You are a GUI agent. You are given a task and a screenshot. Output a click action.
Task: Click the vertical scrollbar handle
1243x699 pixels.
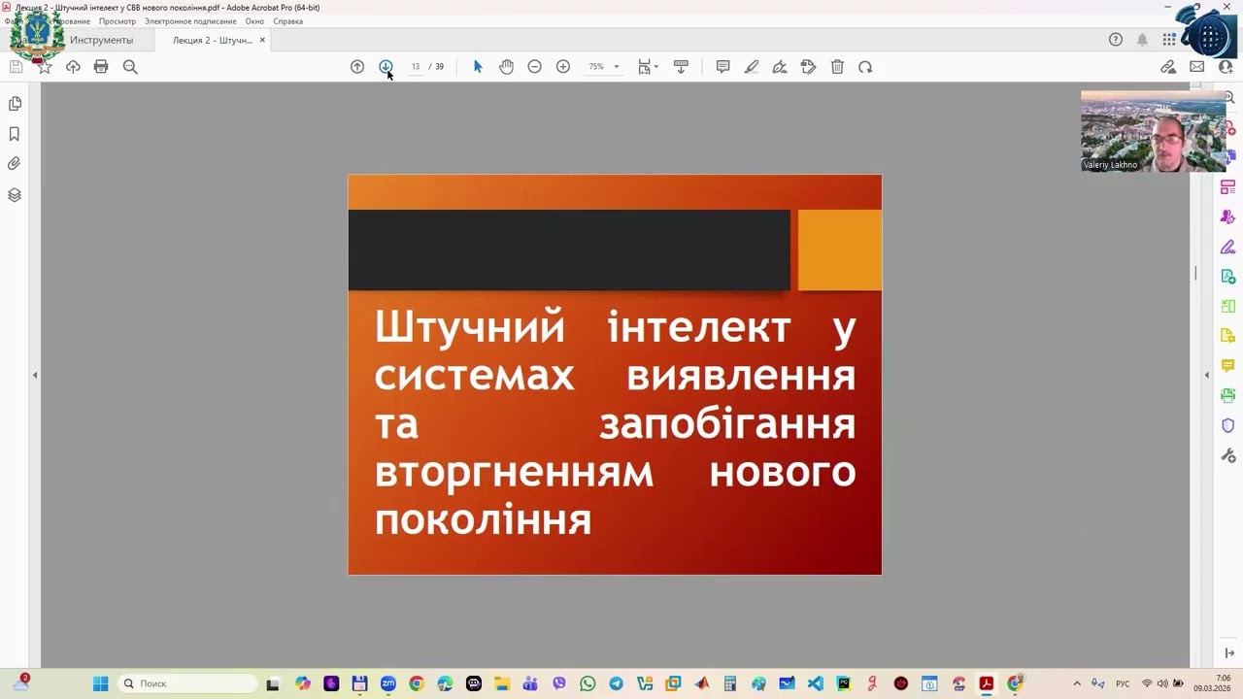(x=1195, y=274)
